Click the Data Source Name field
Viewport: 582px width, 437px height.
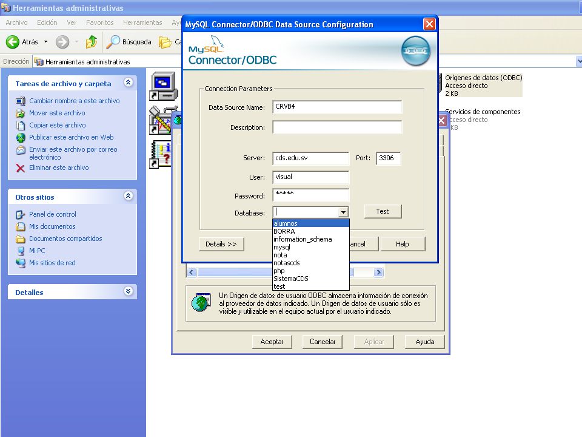tap(337, 107)
